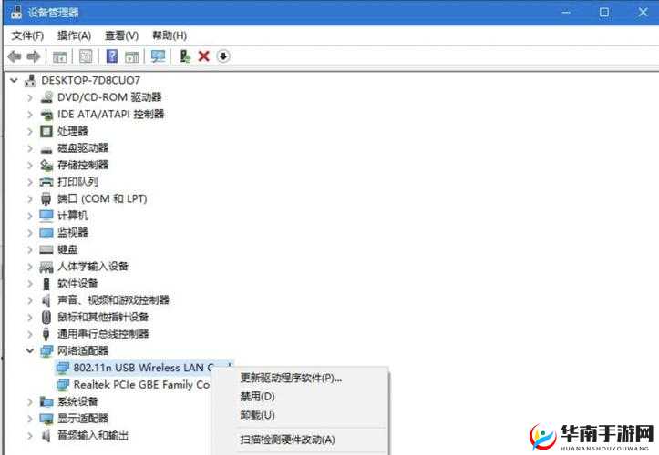Choose 更新驱动程序软件(P)... from context menu

[x=291, y=378]
